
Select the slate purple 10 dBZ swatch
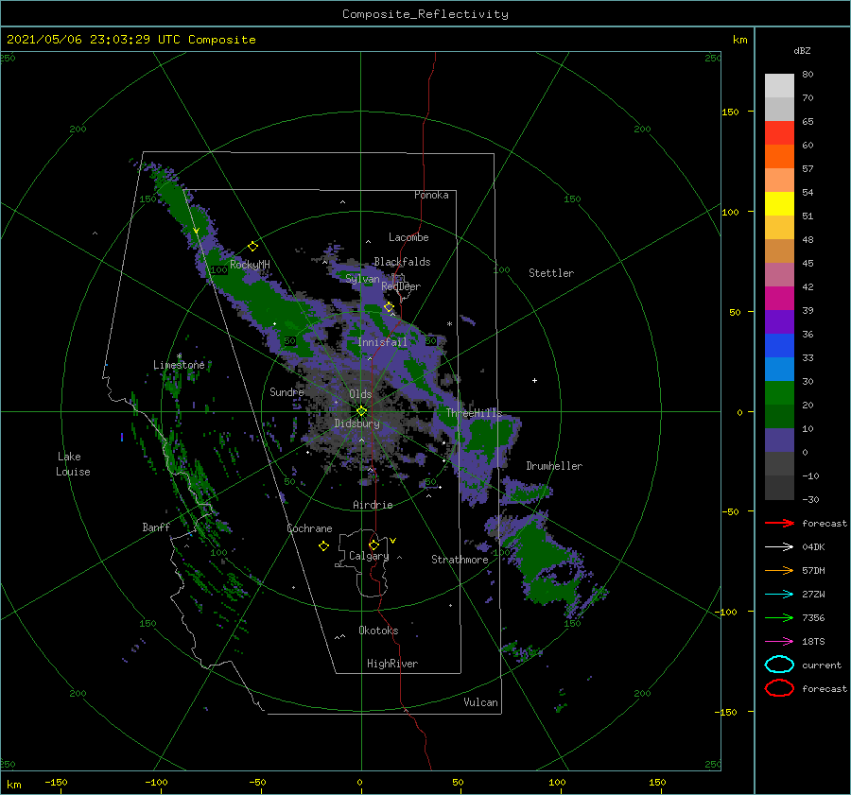pos(779,441)
